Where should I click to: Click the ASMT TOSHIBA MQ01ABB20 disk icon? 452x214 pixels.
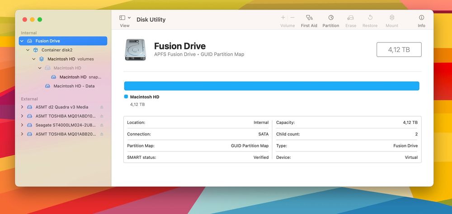[x=29, y=134]
